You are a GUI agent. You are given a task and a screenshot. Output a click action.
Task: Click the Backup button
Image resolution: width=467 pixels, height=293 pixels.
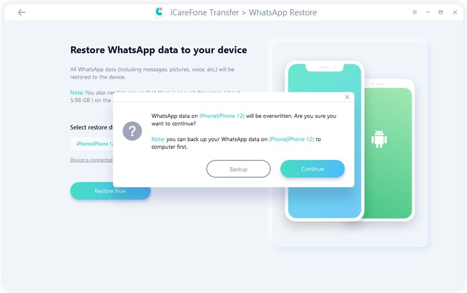pyautogui.click(x=238, y=169)
